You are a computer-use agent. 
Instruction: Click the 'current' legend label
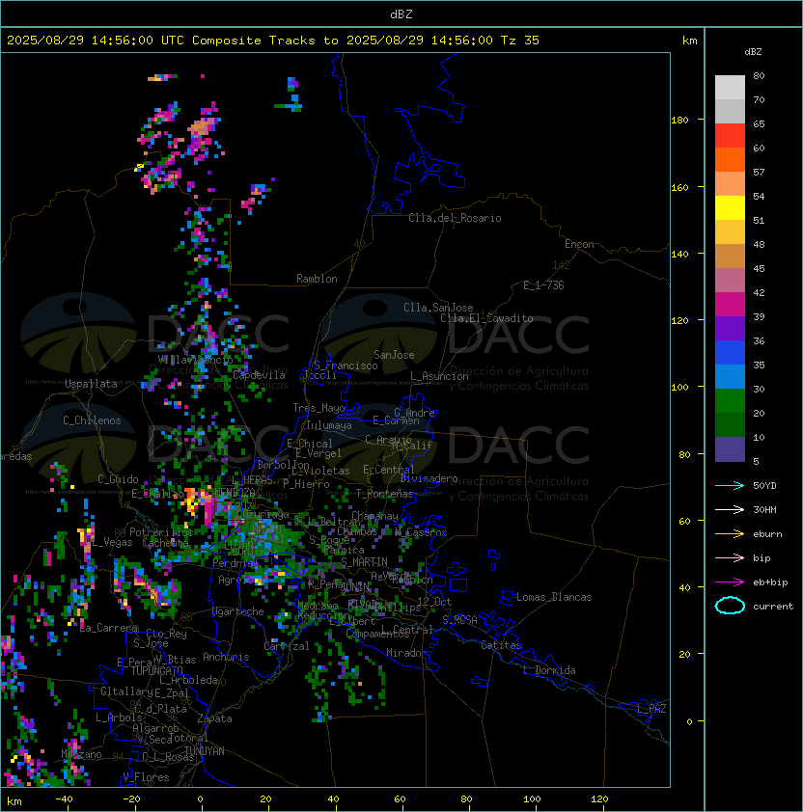point(773,607)
